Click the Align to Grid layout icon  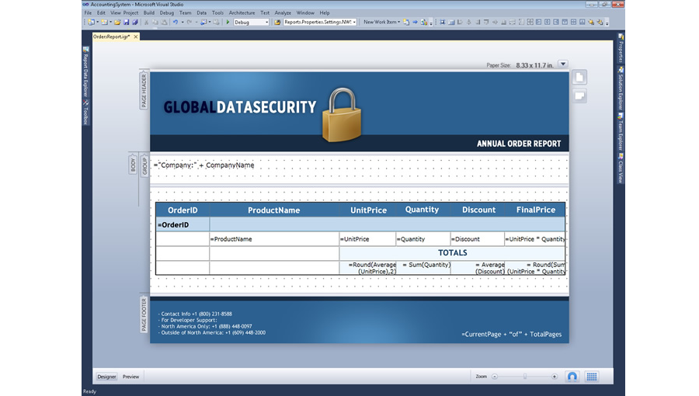442,22
